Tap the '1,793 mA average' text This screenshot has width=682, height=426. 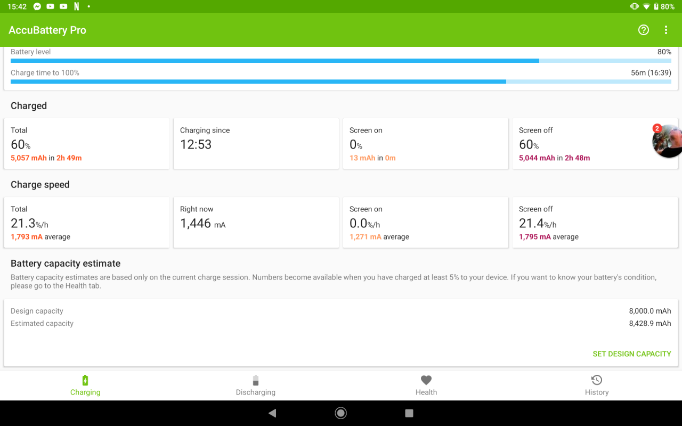(40, 237)
